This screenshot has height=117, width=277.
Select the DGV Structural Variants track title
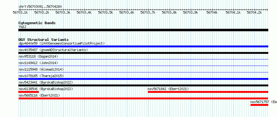(44, 40)
